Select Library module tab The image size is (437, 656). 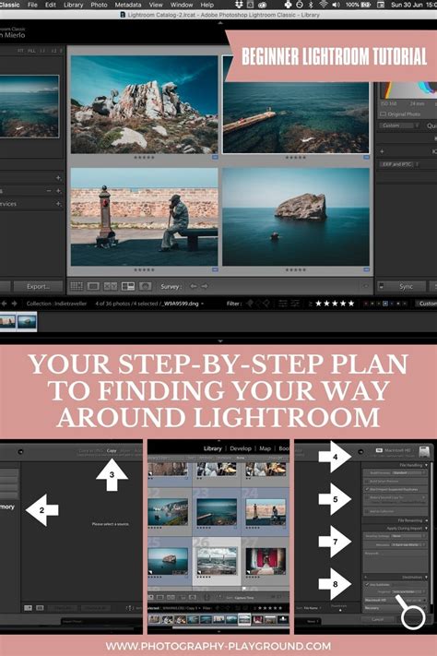coord(212,448)
